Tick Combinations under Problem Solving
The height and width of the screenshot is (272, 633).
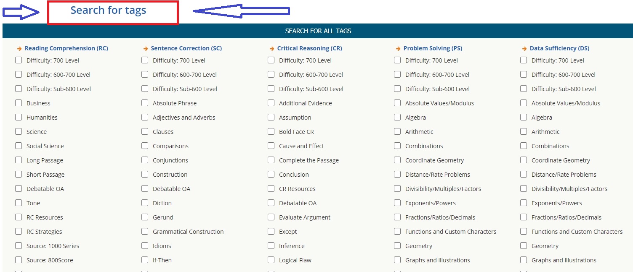397,146
